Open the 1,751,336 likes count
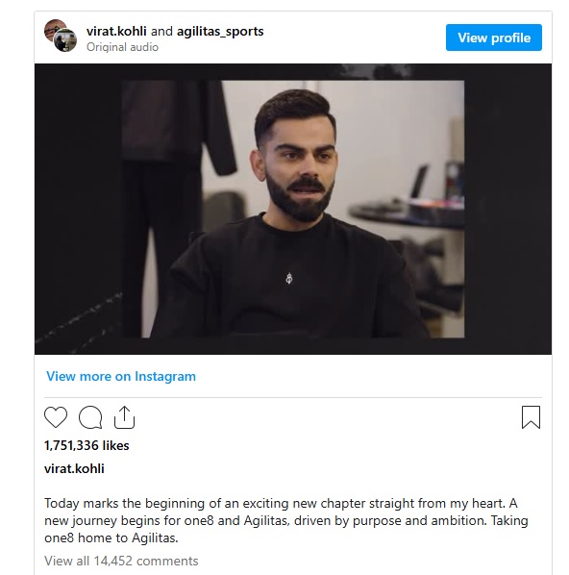569x575 pixels. click(x=87, y=445)
